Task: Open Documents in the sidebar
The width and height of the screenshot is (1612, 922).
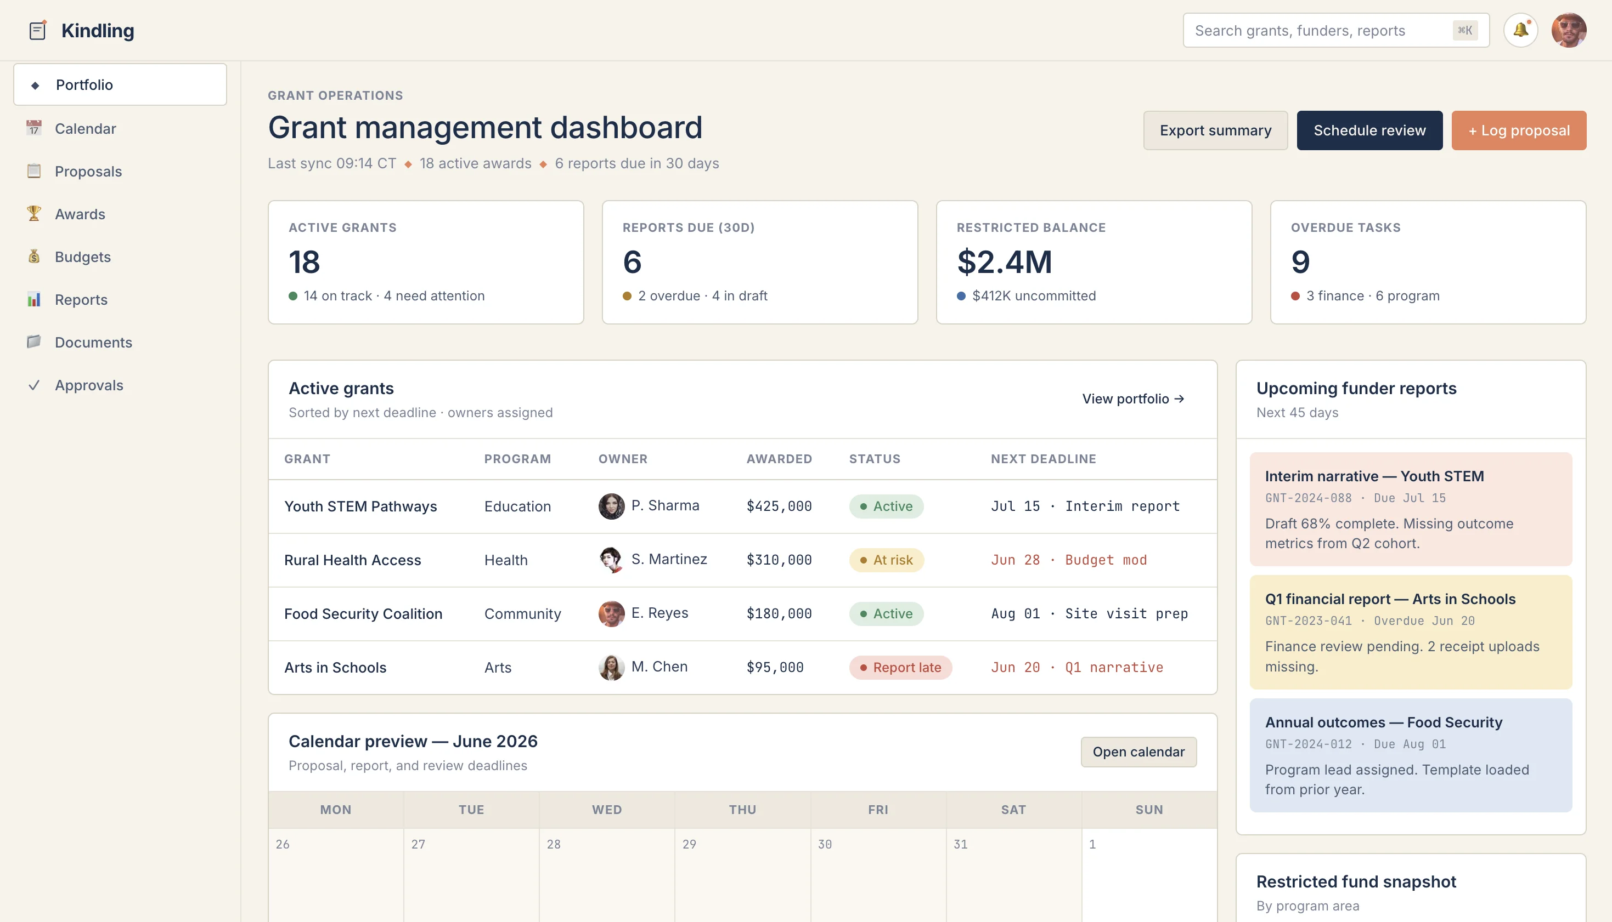Action: pos(120,342)
